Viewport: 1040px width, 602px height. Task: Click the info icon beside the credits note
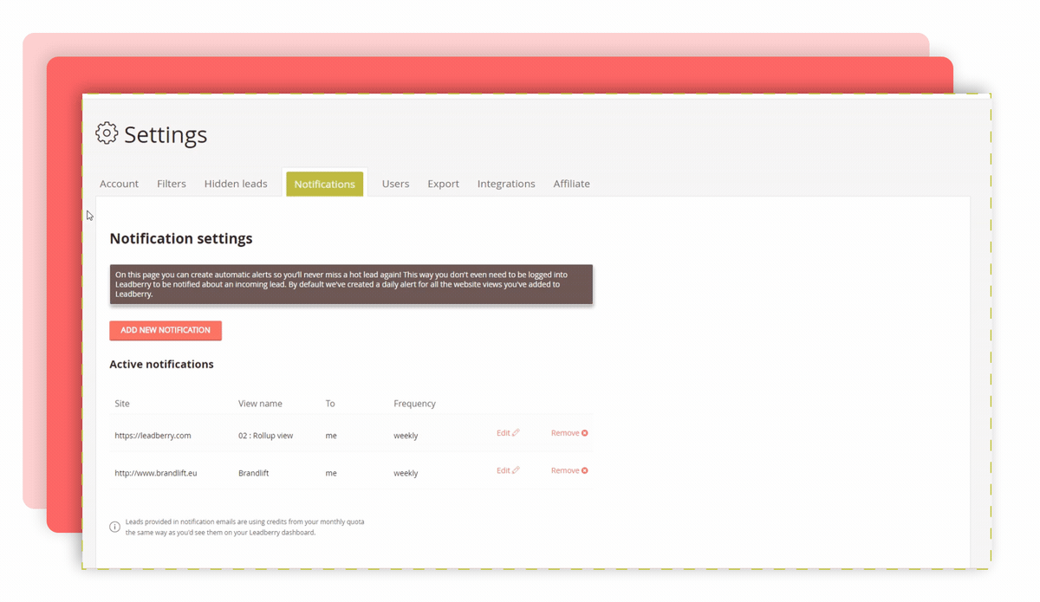tap(114, 527)
